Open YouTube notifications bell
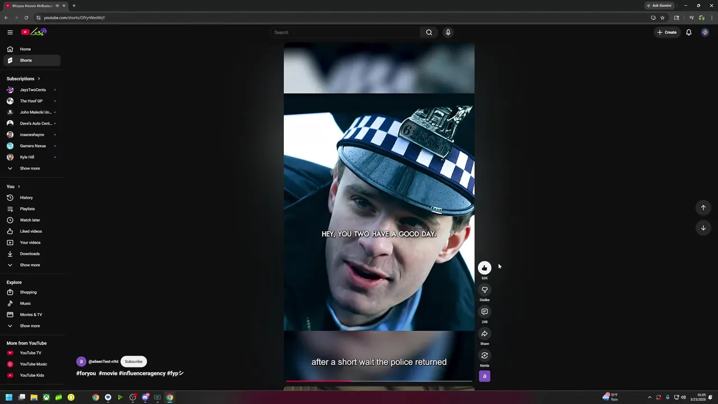 (x=689, y=33)
